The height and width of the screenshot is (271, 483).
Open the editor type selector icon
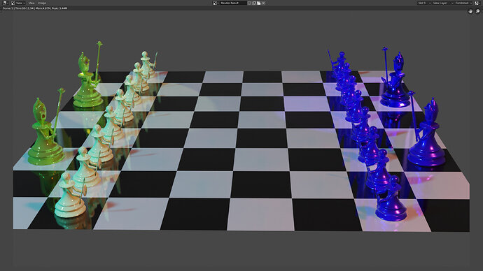(5, 3)
